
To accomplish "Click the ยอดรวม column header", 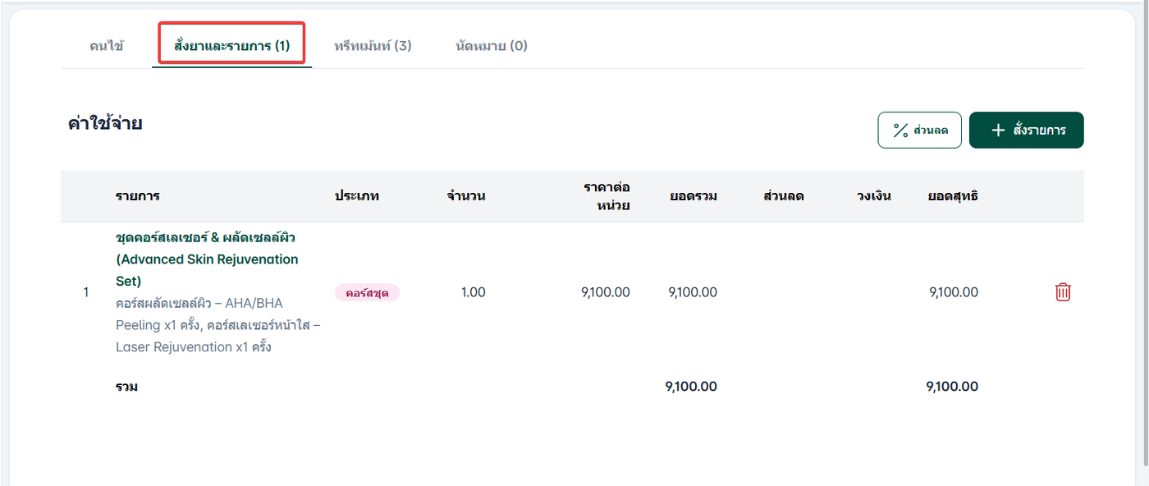I will (x=694, y=196).
